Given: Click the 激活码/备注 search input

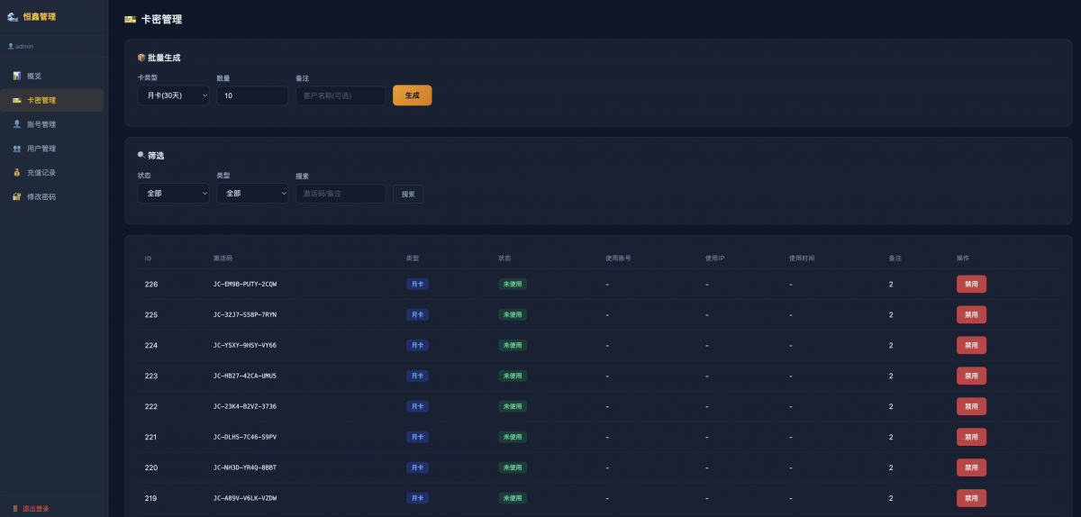Looking at the screenshot, I should [x=341, y=194].
